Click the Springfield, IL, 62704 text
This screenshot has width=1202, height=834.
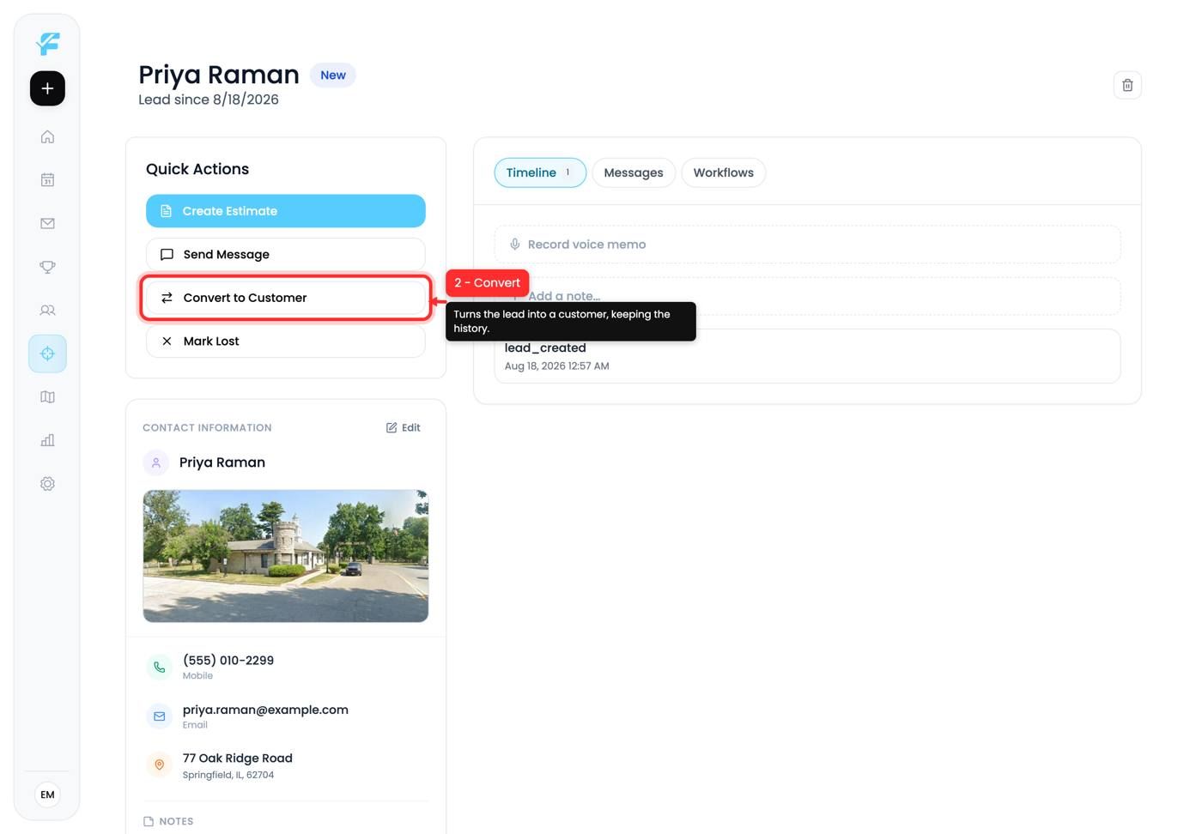pos(228,775)
